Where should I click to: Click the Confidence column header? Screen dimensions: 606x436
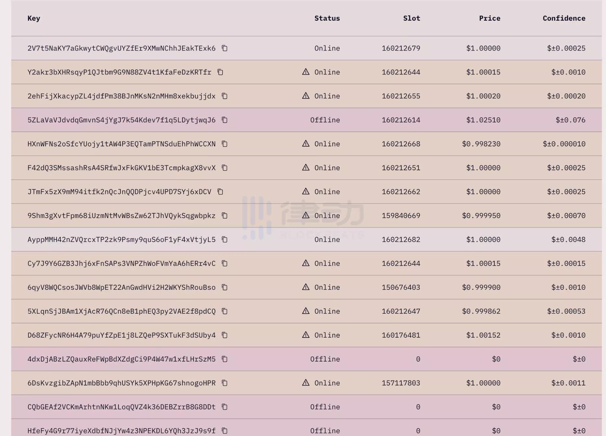pyautogui.click(x=564, y=18)
